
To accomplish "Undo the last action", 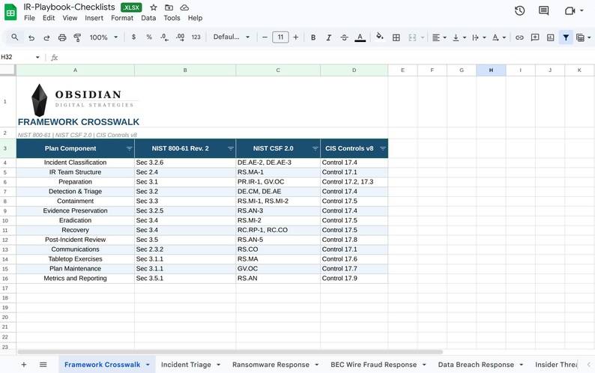I will click(x=31, y=37).
